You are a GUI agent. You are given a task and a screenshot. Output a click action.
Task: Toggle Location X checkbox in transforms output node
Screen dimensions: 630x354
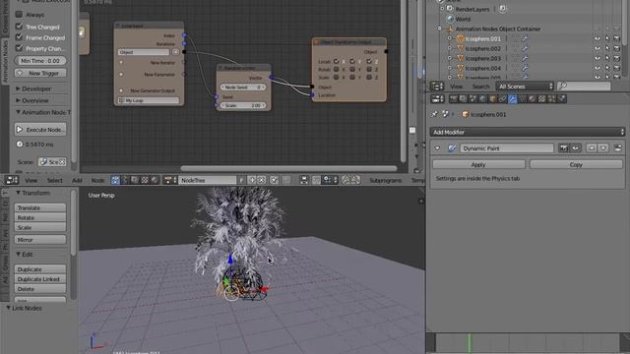pyautogui.click(x=337, y=61)
